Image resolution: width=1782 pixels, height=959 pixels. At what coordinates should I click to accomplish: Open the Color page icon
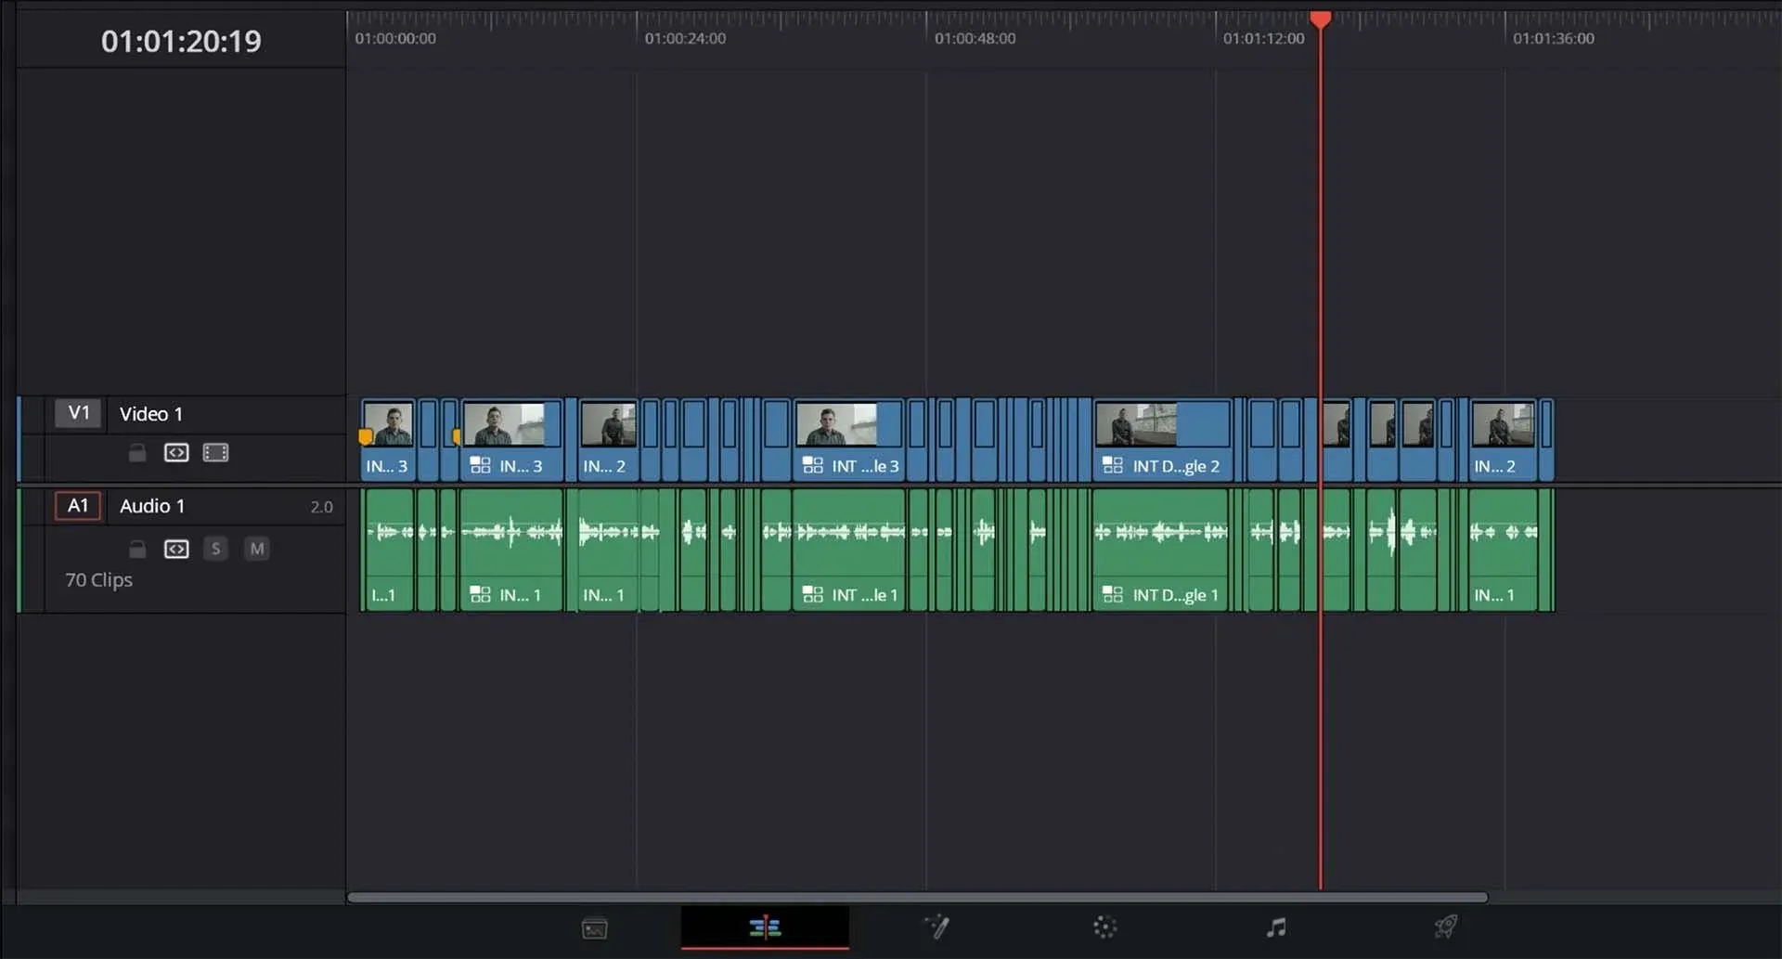click(x=1104, y=927)
